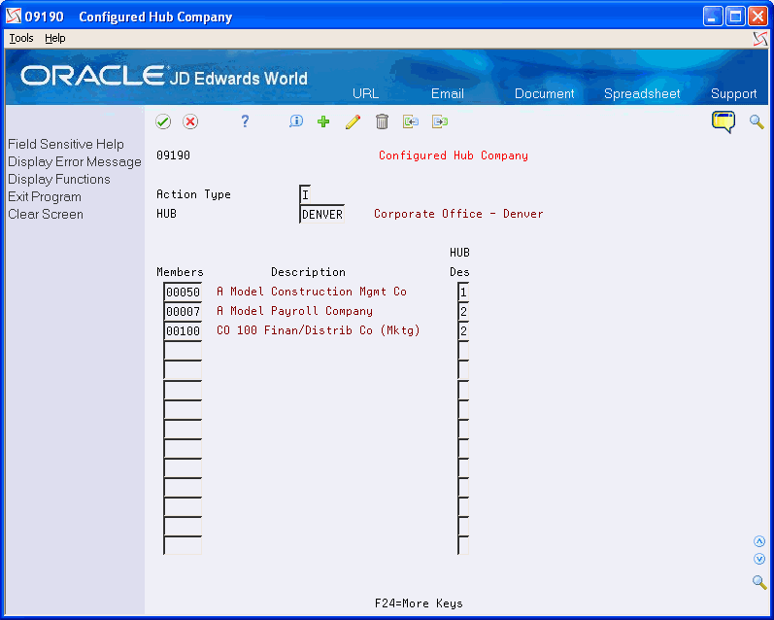
Task: Open help with the question mark icon
Action: coord(245,121)
